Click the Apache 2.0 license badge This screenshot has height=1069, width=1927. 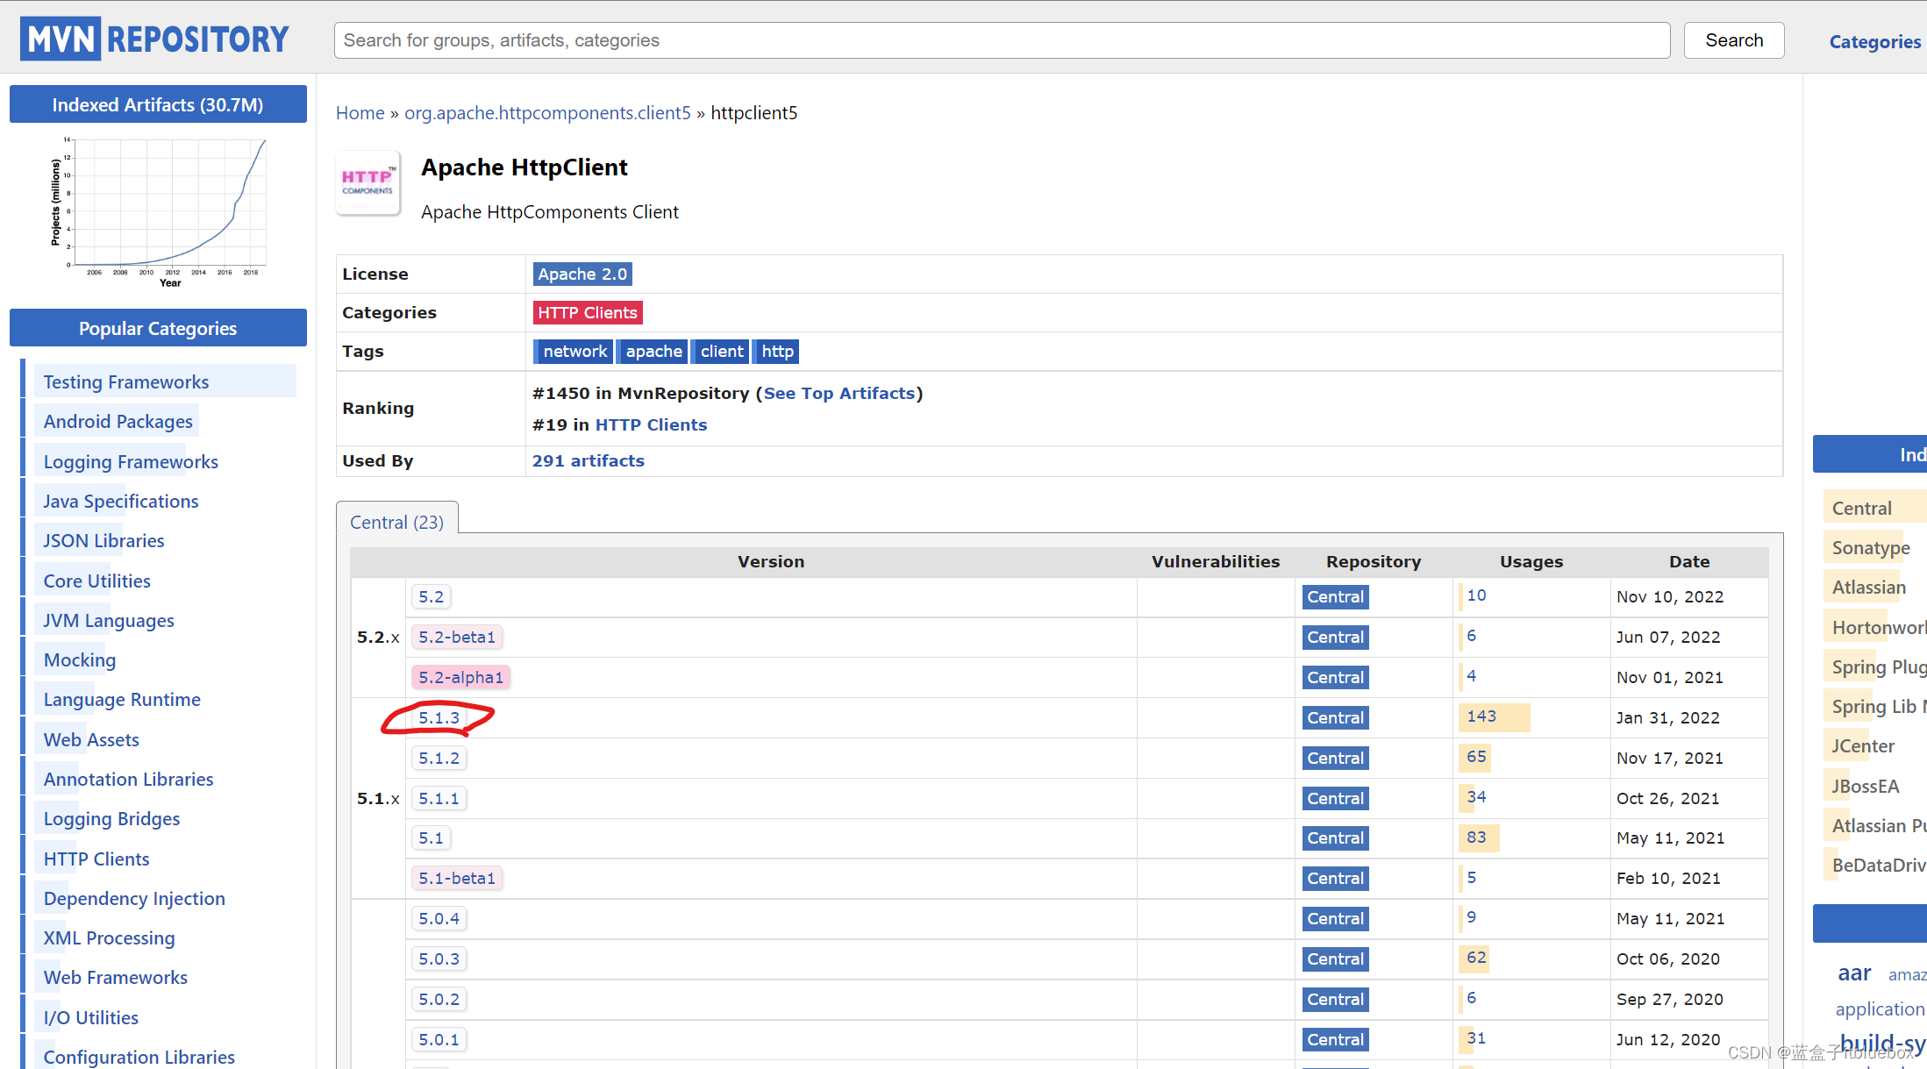click(x=582, y=274)
